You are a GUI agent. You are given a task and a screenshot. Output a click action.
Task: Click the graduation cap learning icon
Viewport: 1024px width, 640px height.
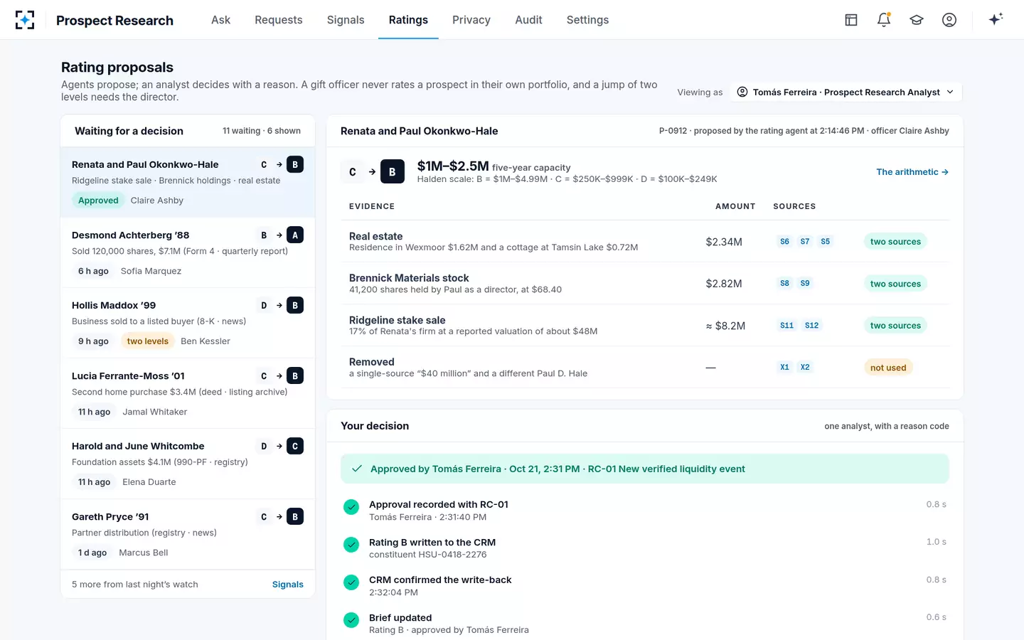pyautogui.click(x=917, y=20)
